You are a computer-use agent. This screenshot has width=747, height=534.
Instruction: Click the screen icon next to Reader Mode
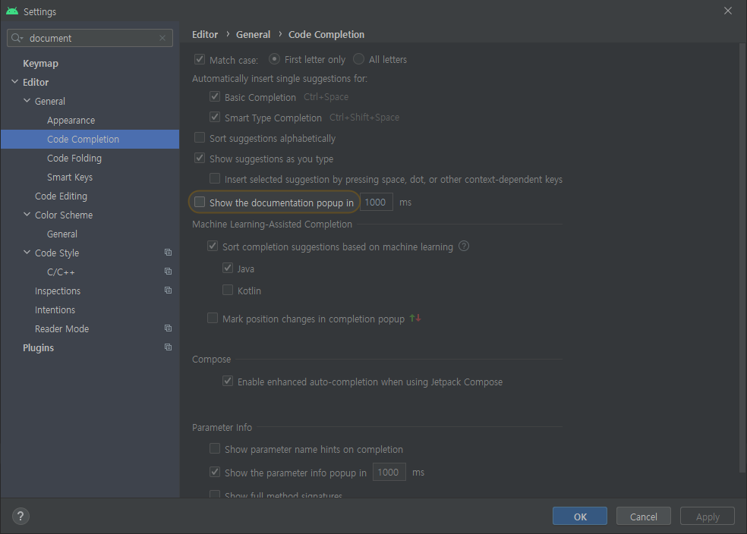168,328
